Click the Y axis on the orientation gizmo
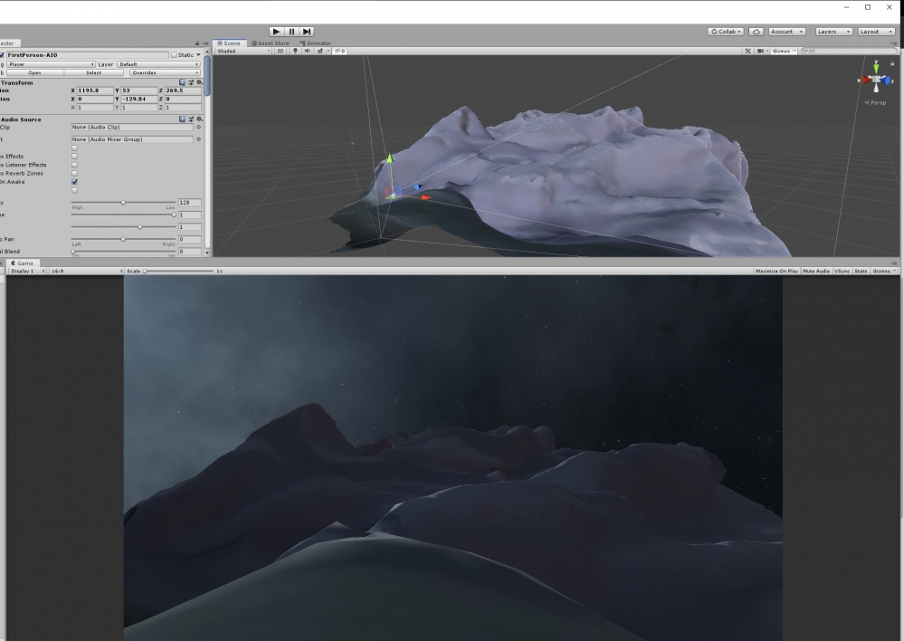 click(x=875, y=66)
